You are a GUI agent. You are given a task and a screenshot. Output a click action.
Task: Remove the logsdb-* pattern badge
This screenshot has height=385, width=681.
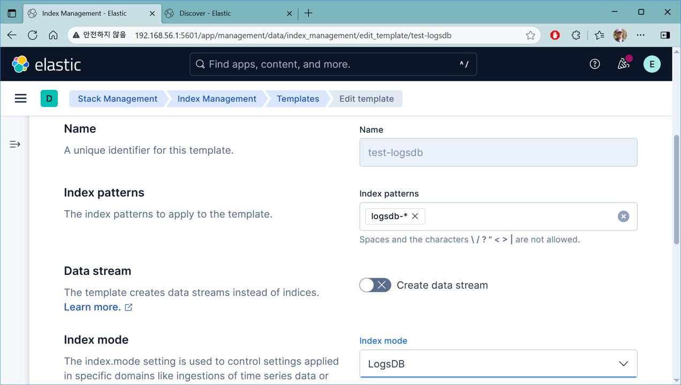tap(415, 217)
